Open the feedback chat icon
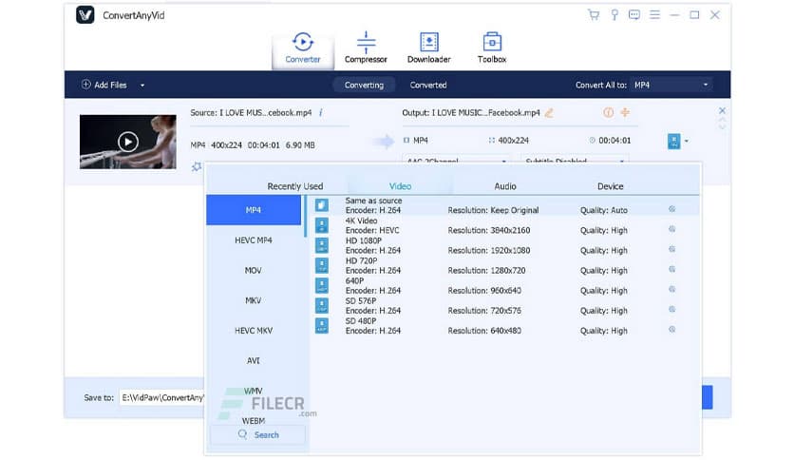Image resolution: width=794 pixels, height=460 pixels. (633, 15)
